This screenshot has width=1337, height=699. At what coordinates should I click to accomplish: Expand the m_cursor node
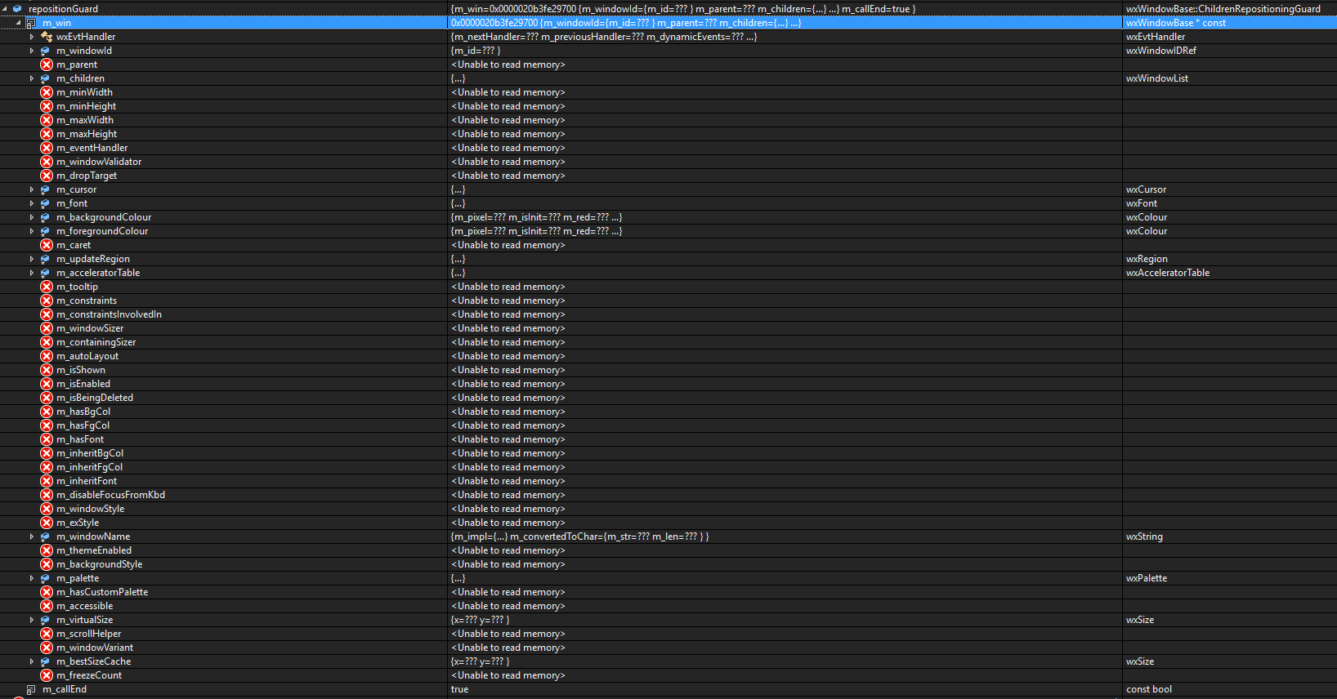(x=32, y=189)
